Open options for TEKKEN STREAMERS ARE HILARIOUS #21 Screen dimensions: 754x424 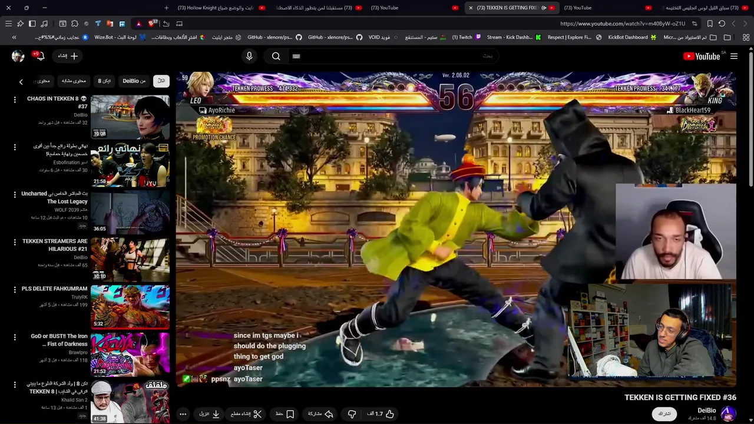tap(15, 242)
